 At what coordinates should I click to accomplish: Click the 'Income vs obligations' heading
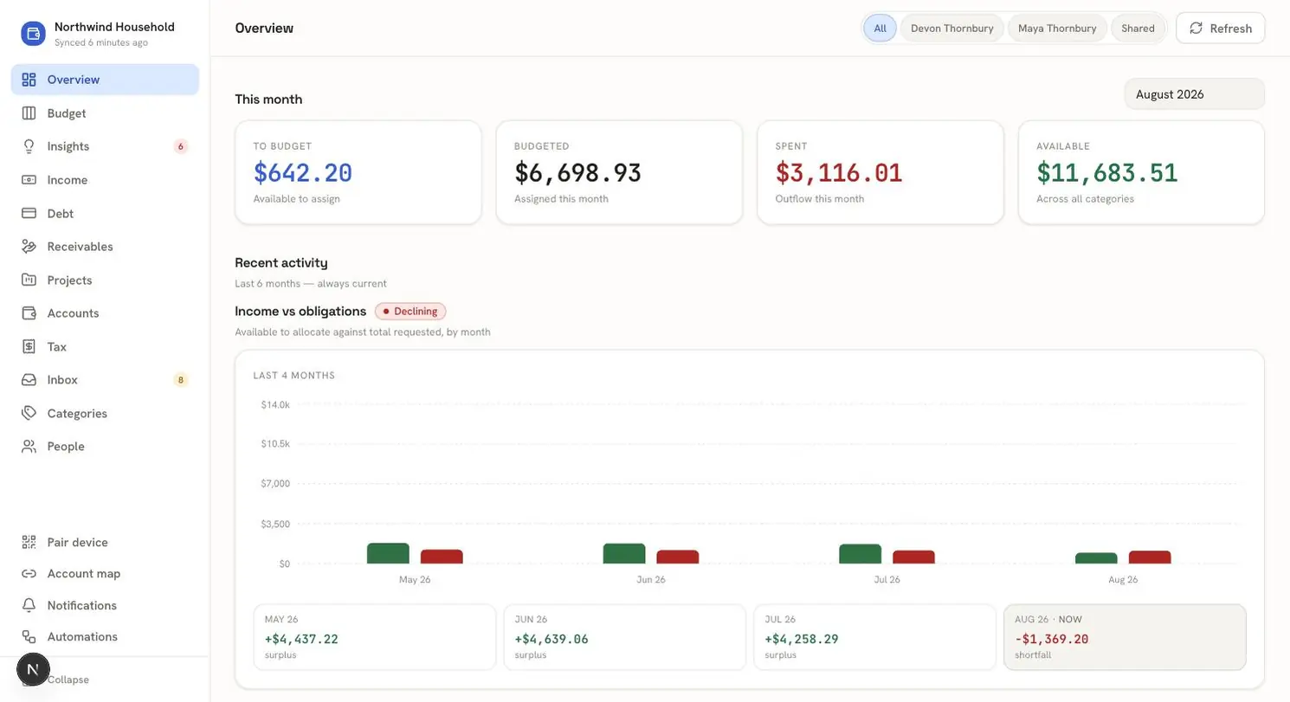click(300, 311)
